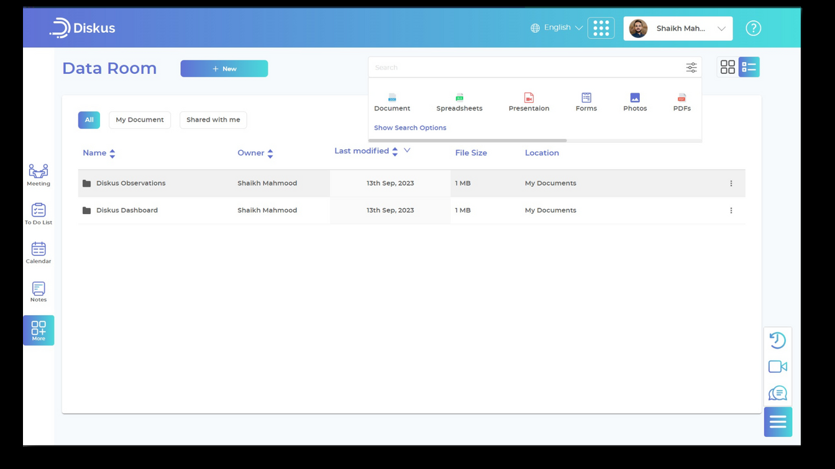Click the Location column header
The width and height of the screenshot is (835, 469).
(x=542, y=153)
